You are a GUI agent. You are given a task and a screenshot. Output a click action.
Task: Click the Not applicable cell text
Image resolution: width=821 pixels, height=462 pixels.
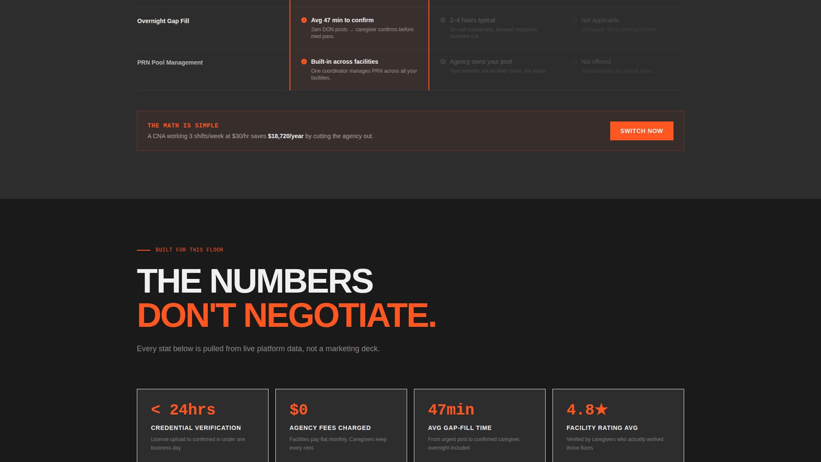pyautogui.click(x=600, y=20)
